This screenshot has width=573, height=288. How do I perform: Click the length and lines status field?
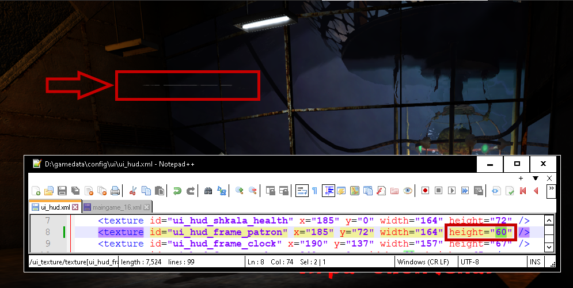pyautogui.click(x=181, y=262)
